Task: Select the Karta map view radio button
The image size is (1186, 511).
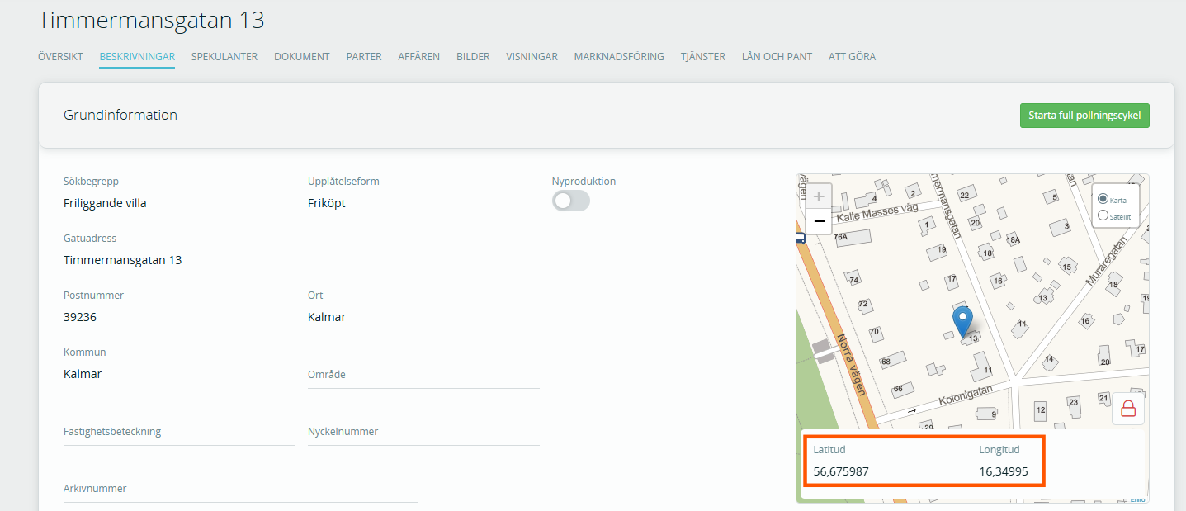Action: (x=1103, y=199)
